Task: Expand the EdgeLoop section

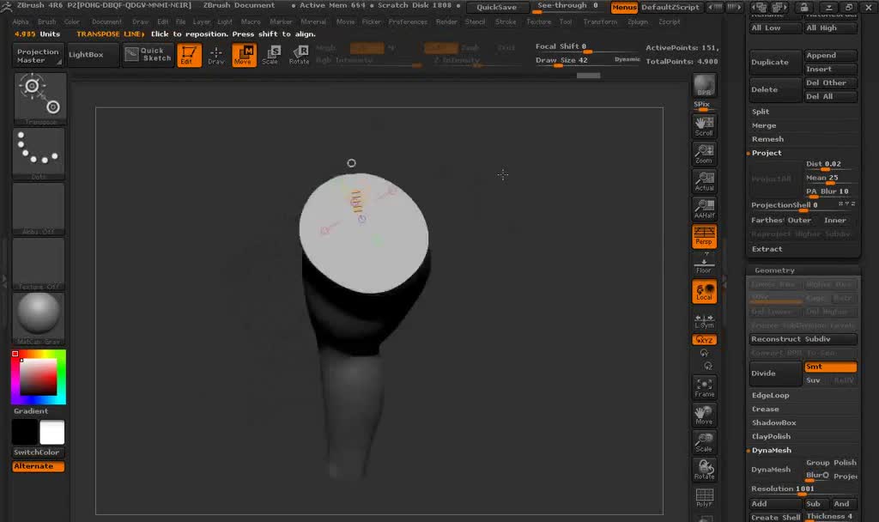Action: (x=771, y=395)
